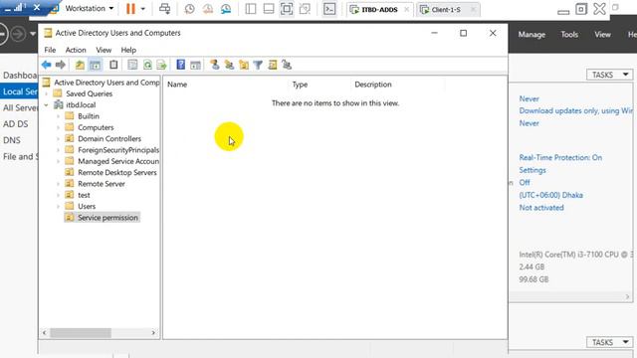The image size is (637, 358).
Task: Toggle VMware thumbnail bar layout icon
Action: [269, 9]
